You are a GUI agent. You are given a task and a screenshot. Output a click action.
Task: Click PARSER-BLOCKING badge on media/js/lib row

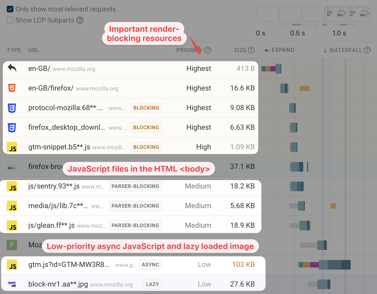[x=135, y=206]
